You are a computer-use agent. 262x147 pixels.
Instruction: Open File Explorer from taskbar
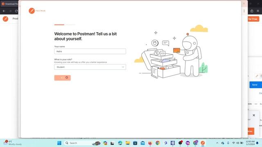(x=128, y=143)
